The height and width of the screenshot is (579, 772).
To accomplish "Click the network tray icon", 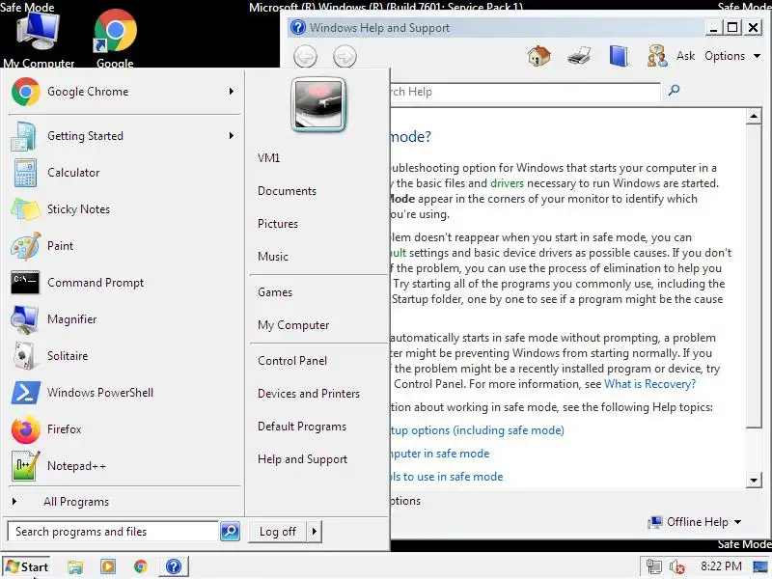I will (654, 566).
